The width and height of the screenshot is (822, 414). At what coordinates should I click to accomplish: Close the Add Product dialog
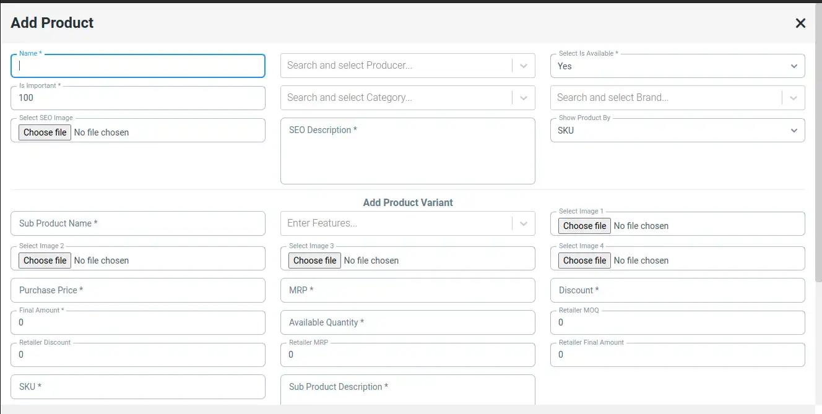pyautogui.click(x=800, y=24)
